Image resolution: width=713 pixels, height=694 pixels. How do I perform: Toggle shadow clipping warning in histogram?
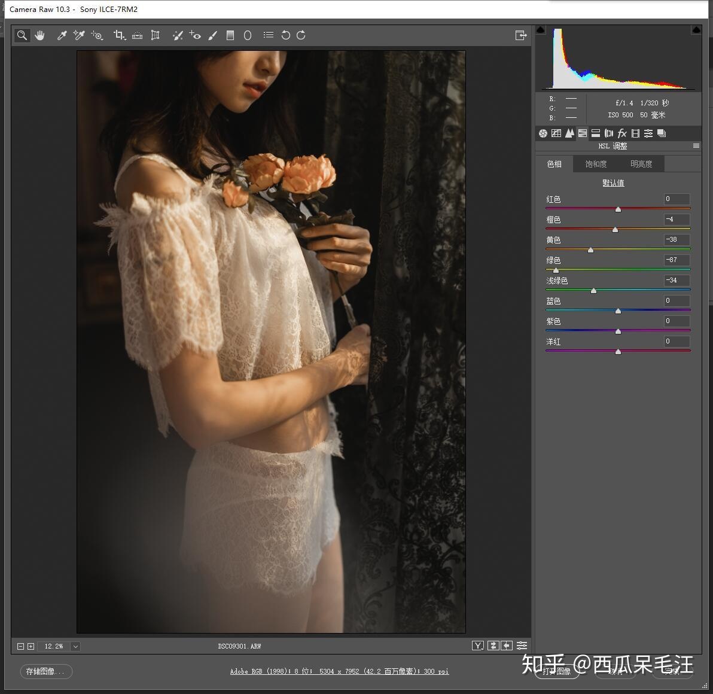click(540, 30)
